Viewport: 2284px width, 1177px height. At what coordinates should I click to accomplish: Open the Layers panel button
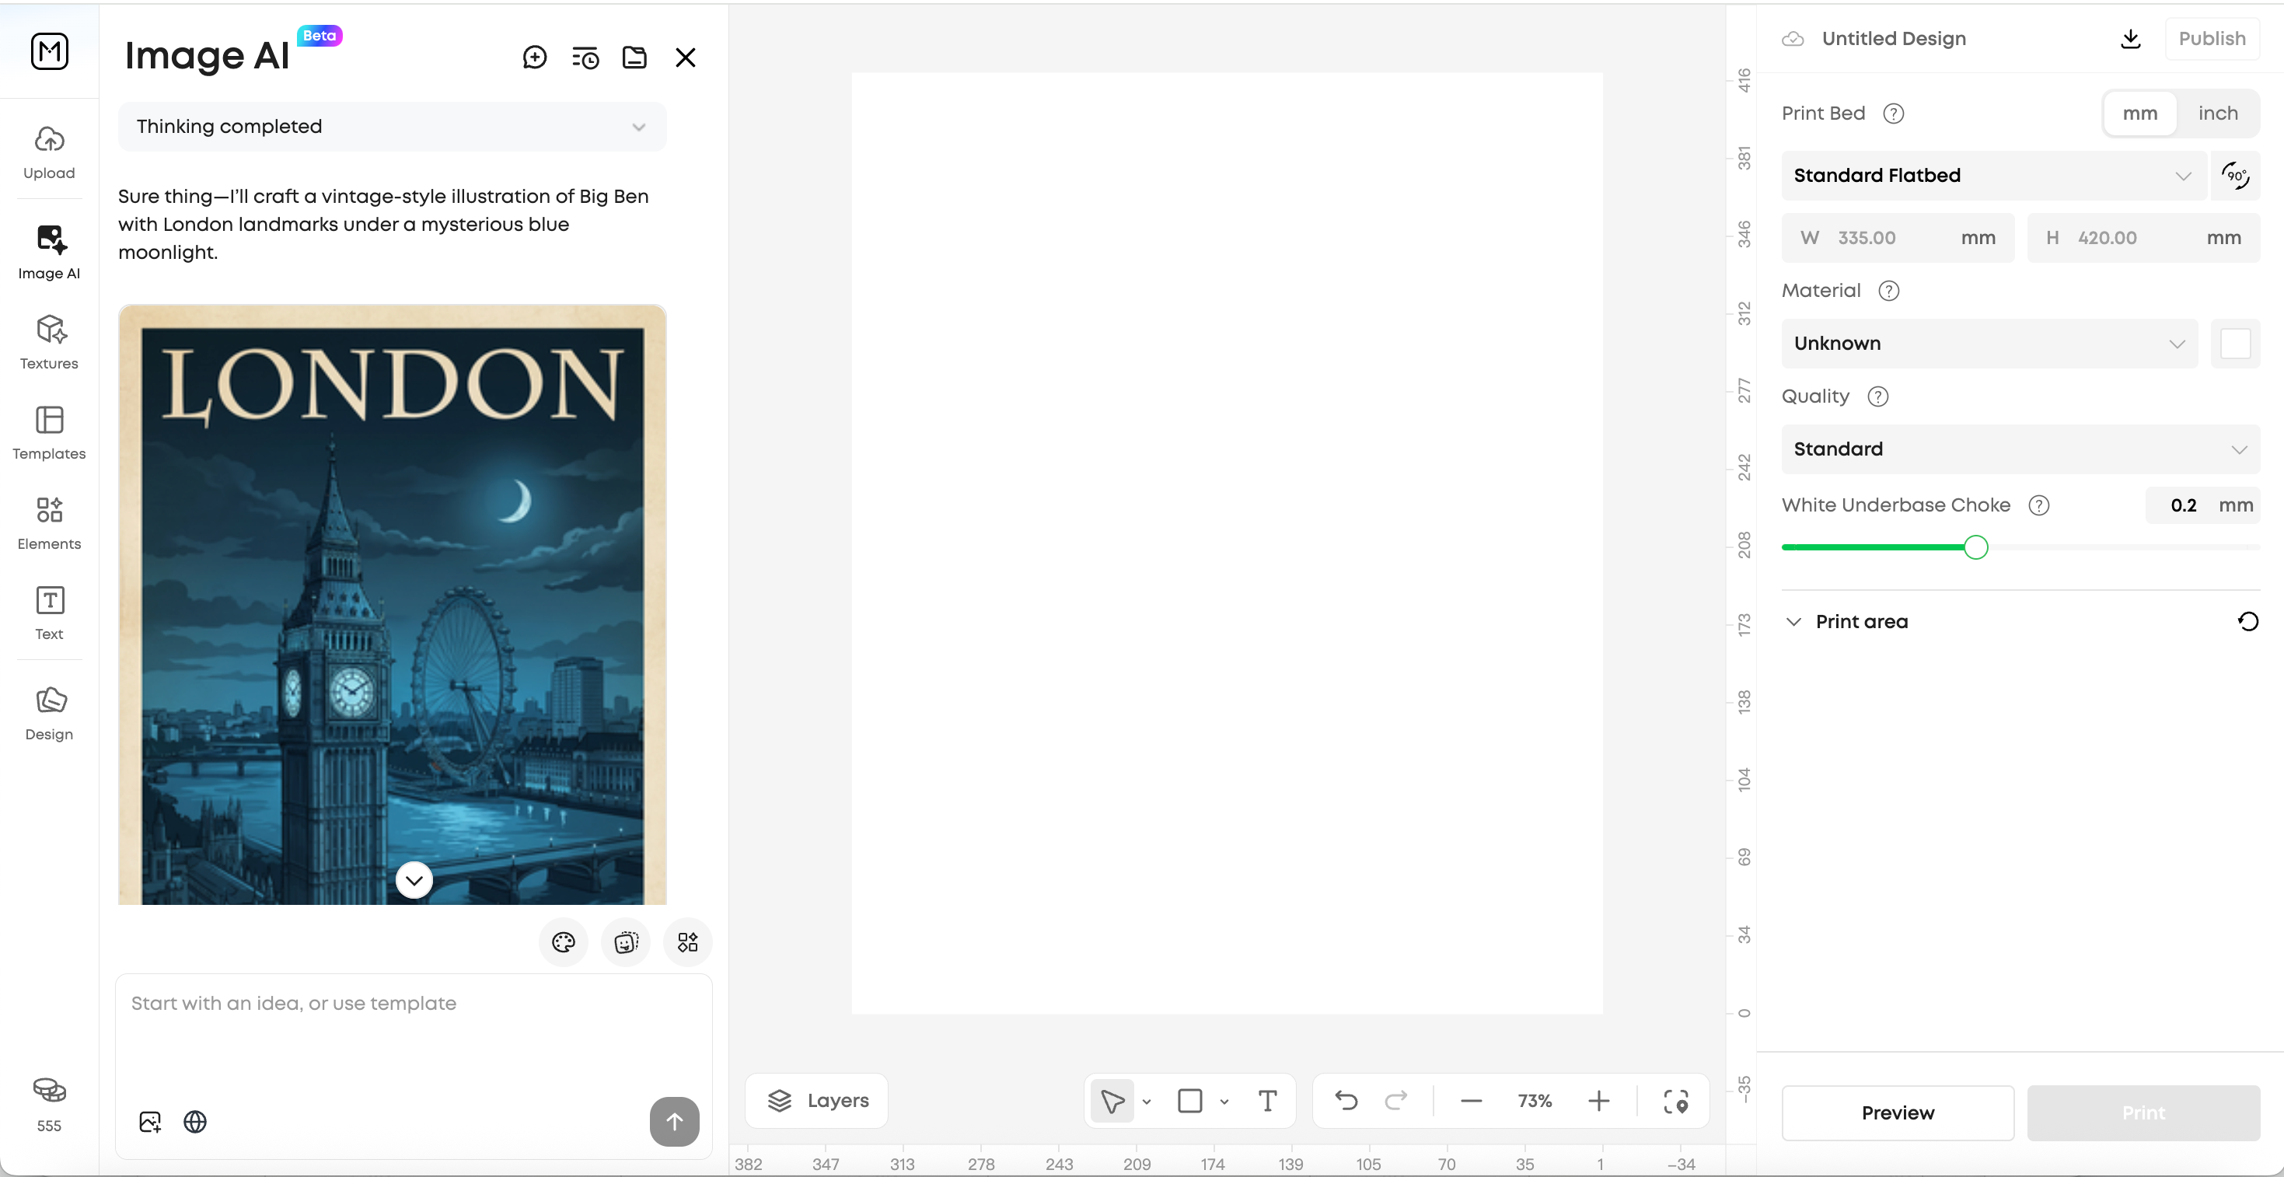(x=816, y=1101)
